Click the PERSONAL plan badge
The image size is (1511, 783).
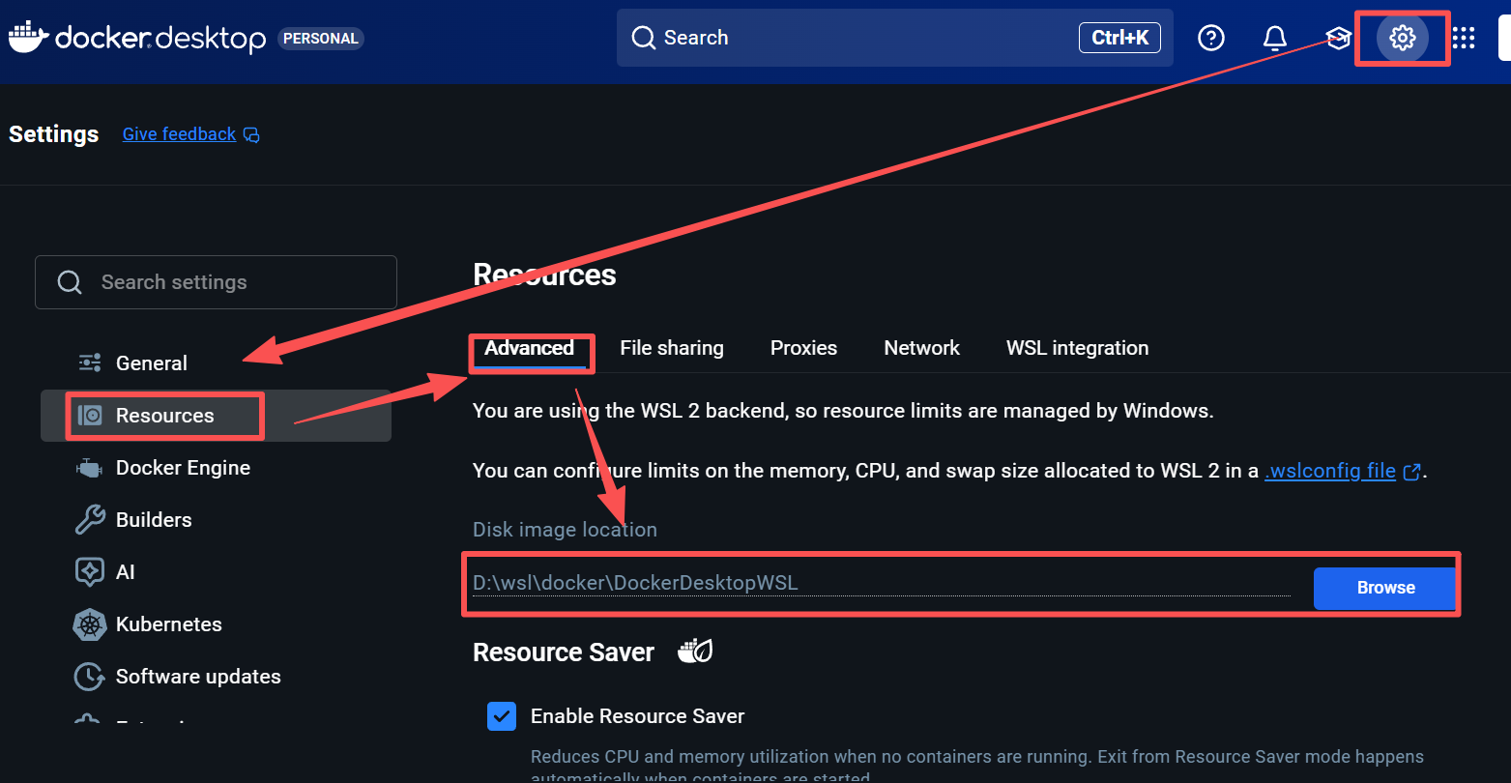[x=321, y=39]
